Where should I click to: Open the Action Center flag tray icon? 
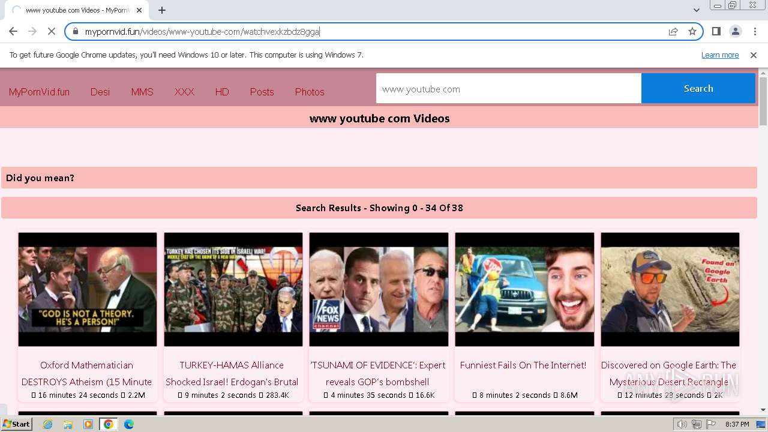coord(711,424)
